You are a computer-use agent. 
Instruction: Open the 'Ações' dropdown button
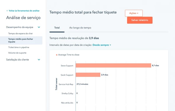(x=134, y=13)
